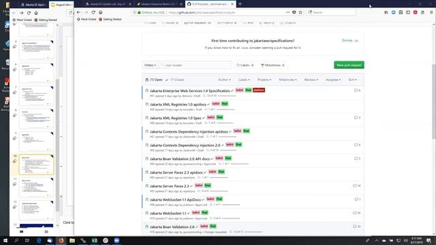Close the Pull Requests GitHub tab
436x245 pixels.
tap(232, 4)
